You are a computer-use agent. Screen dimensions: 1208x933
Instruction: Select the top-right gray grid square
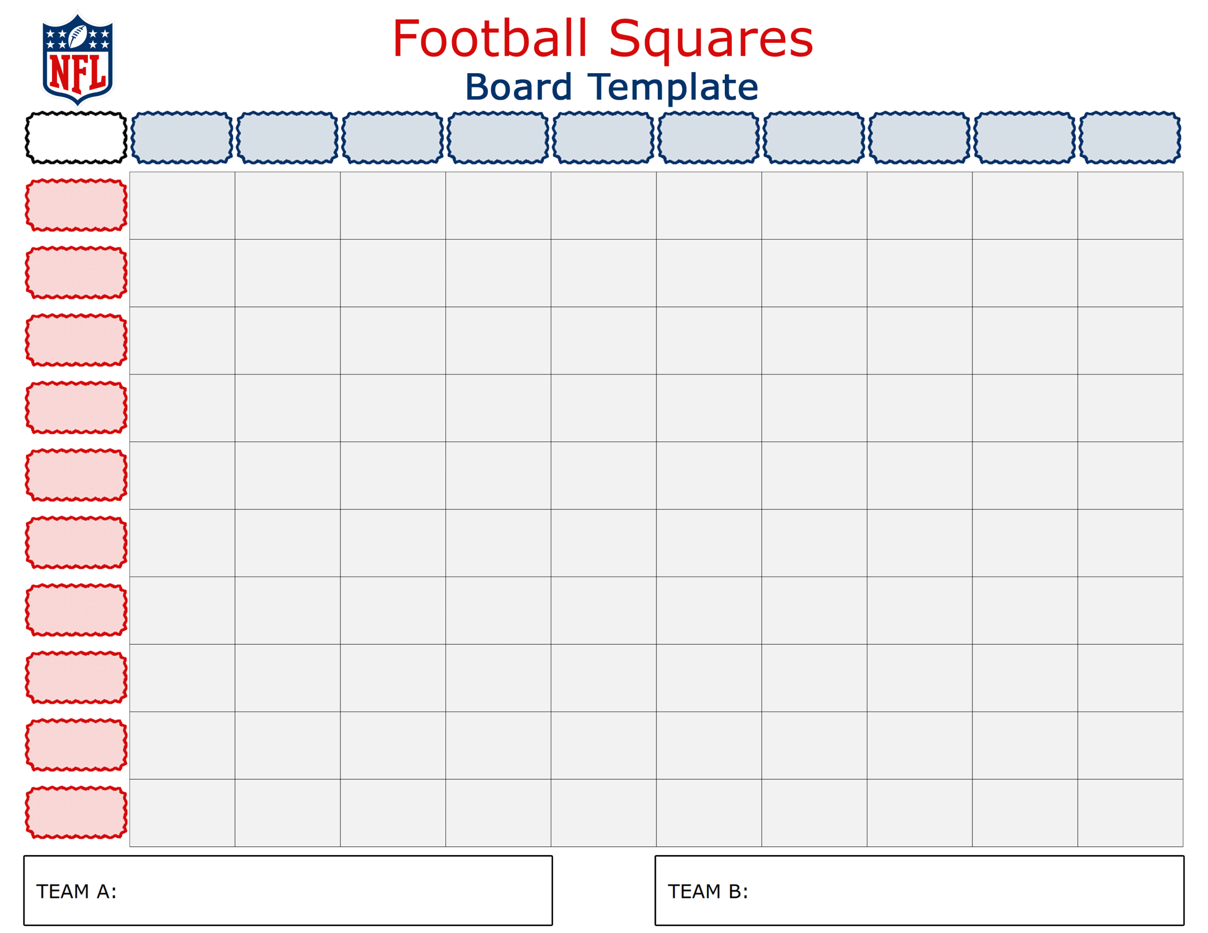click(1130, 205)
